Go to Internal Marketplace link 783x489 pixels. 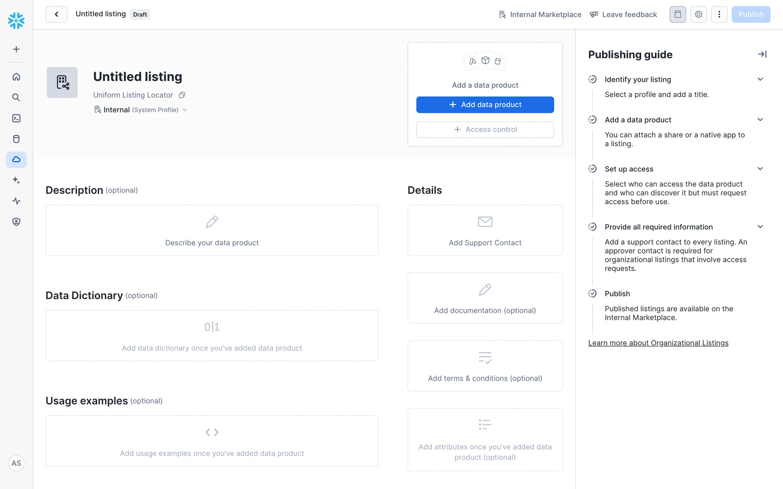(x=540, y=15)
